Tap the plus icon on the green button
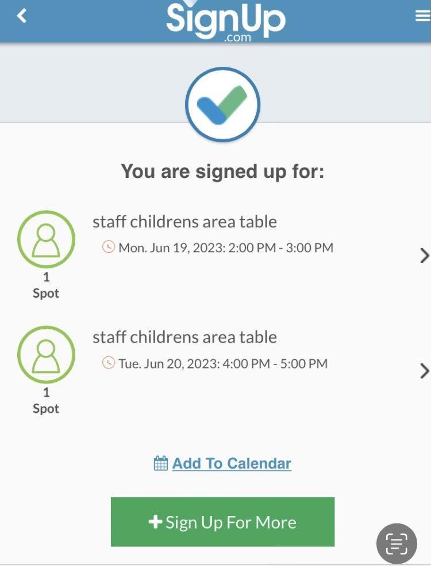 click(x=155, y=522)
